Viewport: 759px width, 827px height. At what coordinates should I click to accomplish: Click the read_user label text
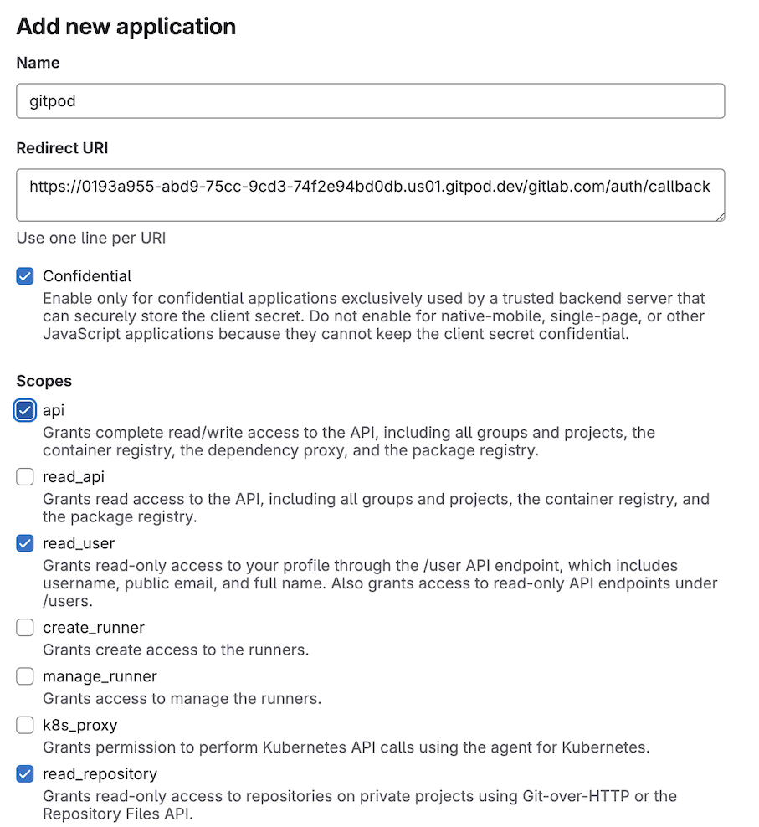79,543
